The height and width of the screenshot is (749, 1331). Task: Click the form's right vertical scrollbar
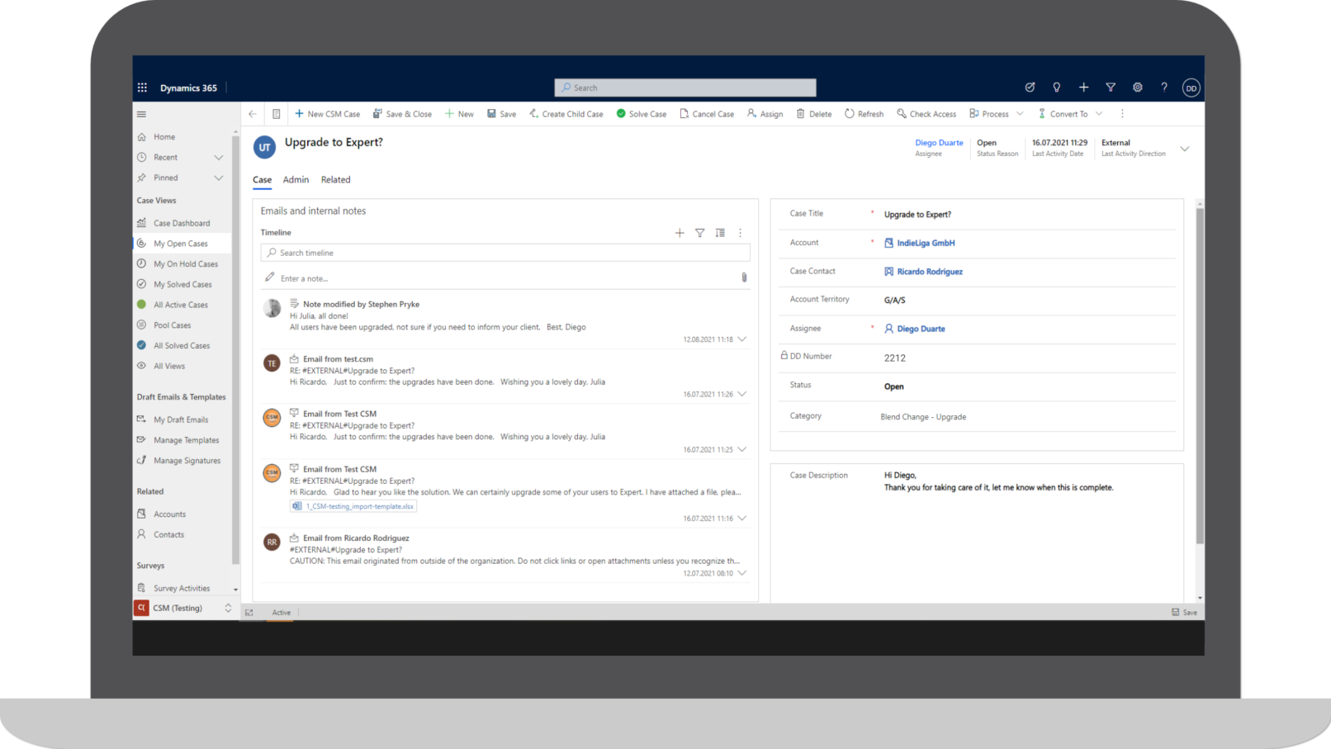[x=1200, y=372]
